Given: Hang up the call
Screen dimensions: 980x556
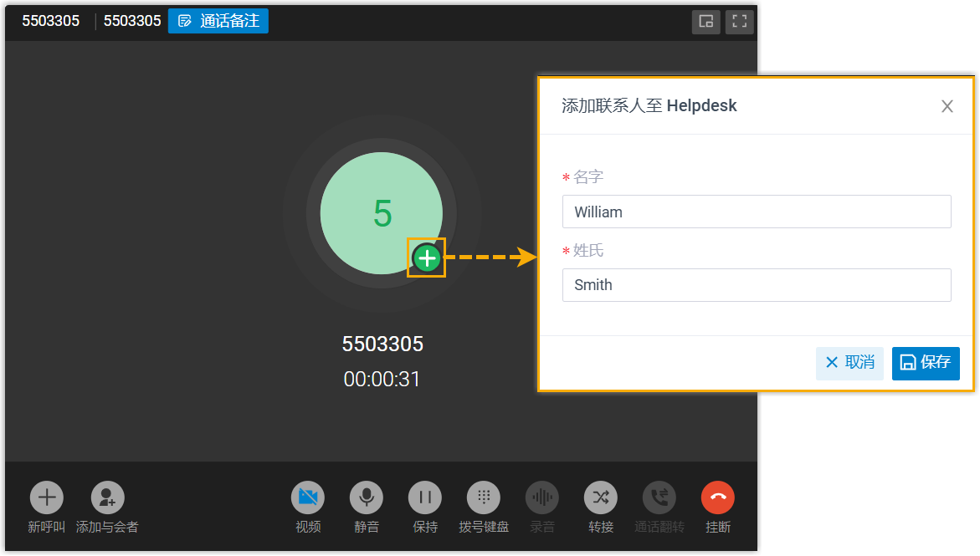Looking at the screenshot, I should click(718, 498).
